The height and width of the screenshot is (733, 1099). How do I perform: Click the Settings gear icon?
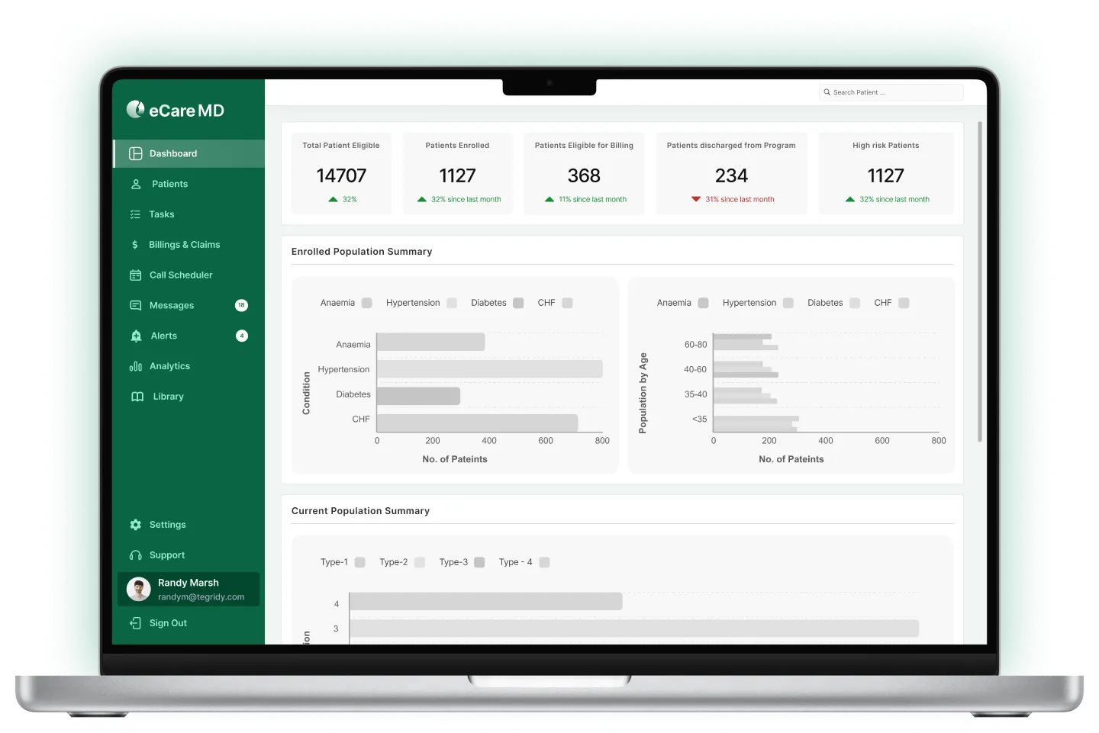[x=136, y=525]
